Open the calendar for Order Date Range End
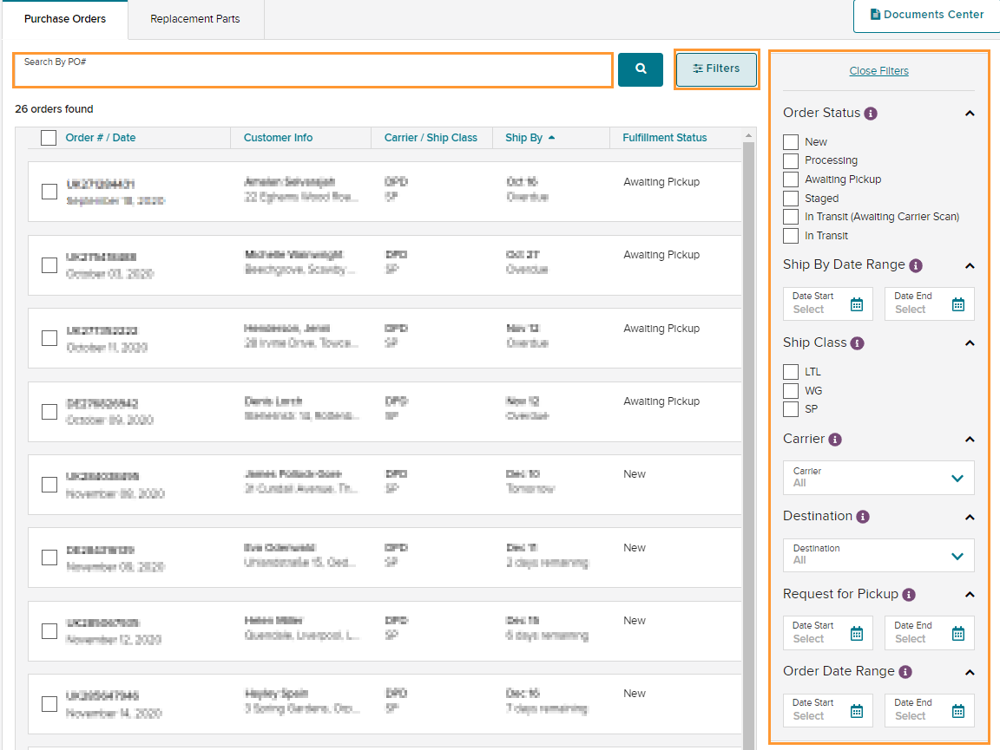The width and height of the screenshot is (1000, 750). pyautogui.click(x=957, y=710)
